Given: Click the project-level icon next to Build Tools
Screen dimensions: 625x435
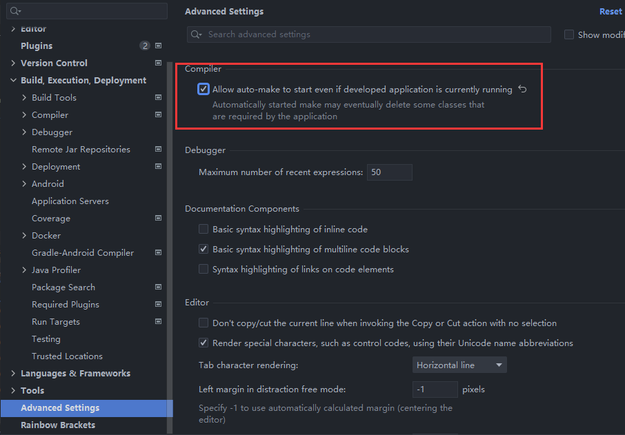Looking at the screenshot, I should click(x=158, y=98).
